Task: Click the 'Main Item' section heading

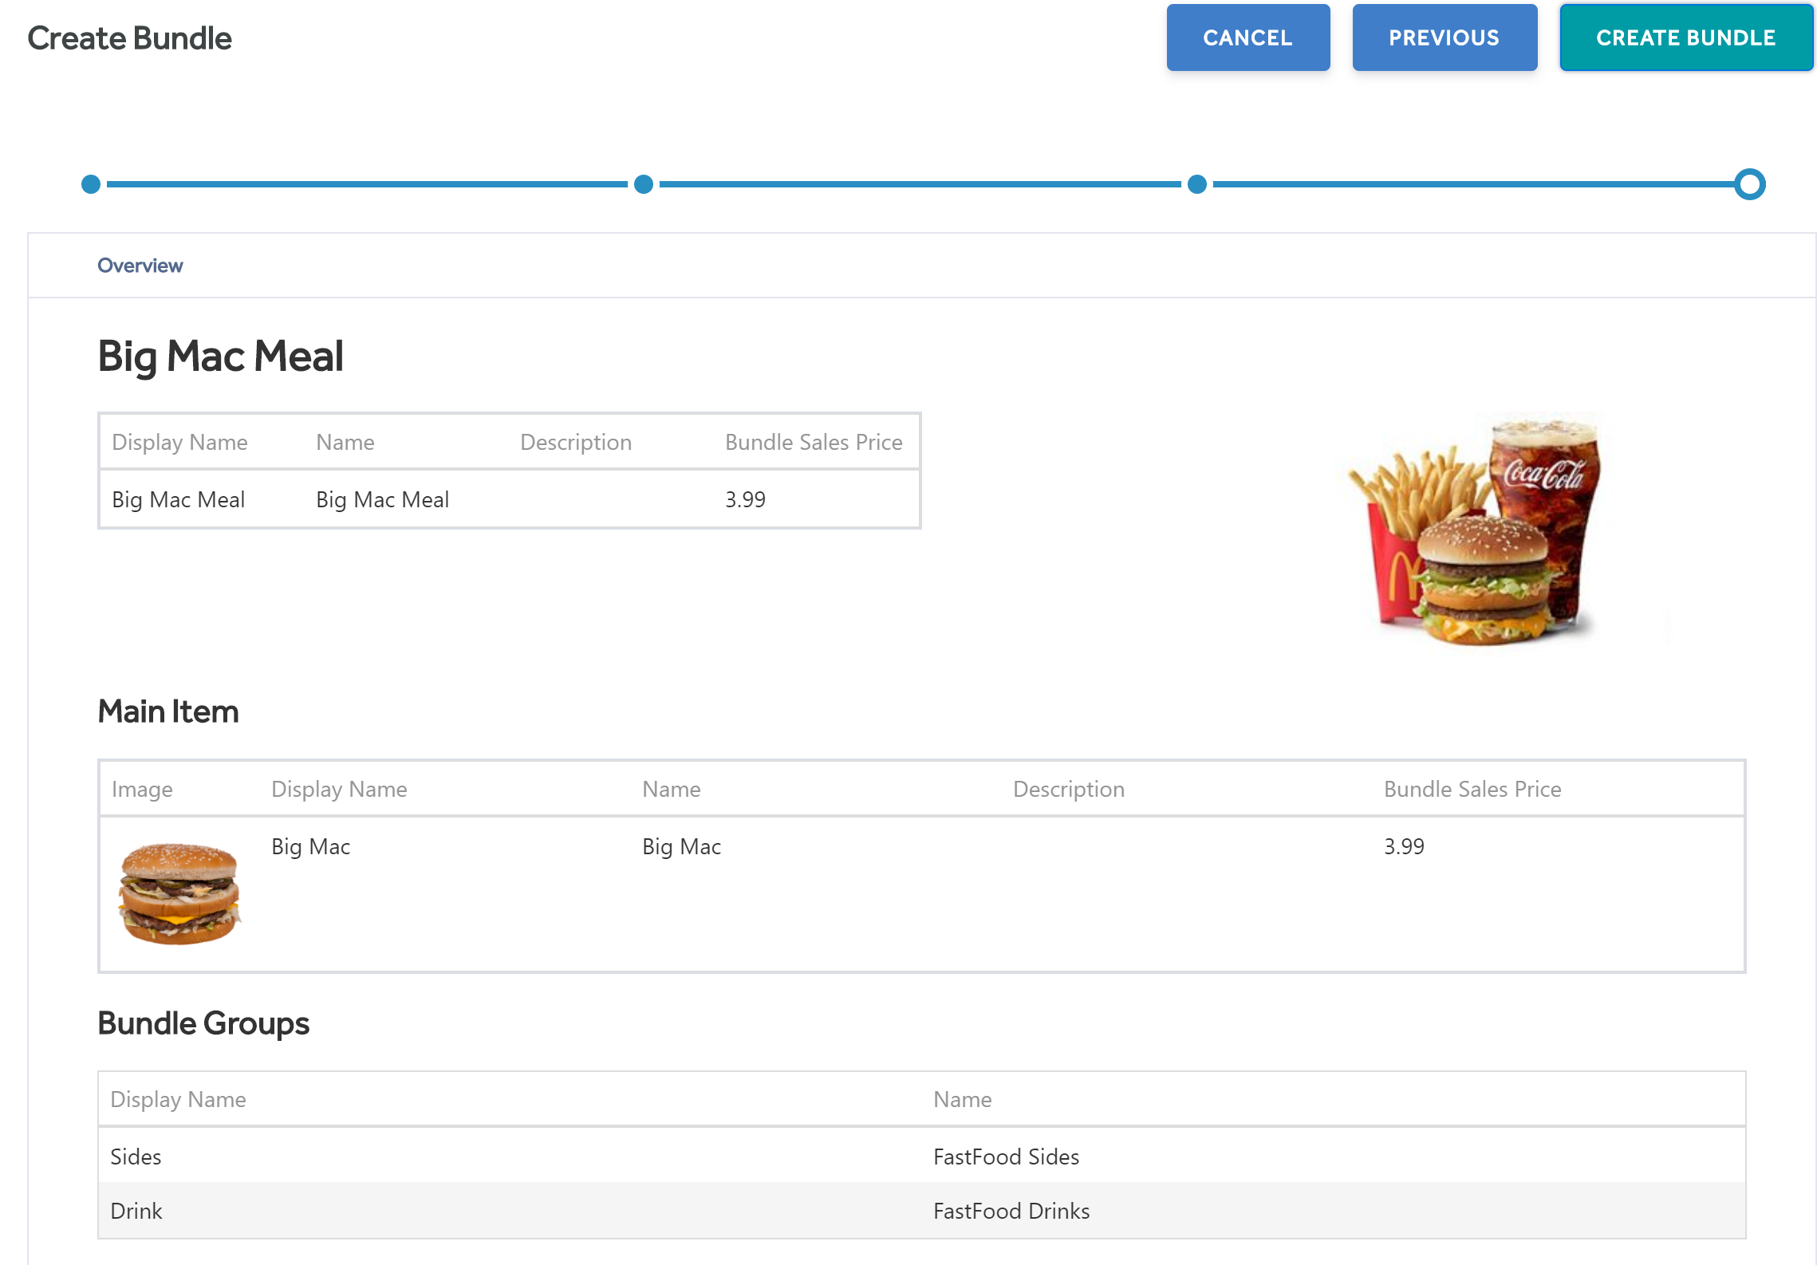Action: click(x=168, y=711)
